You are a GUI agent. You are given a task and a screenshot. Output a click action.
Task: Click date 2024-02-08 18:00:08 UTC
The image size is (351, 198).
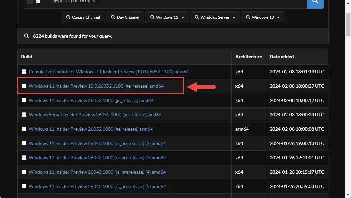pos(297,129)
